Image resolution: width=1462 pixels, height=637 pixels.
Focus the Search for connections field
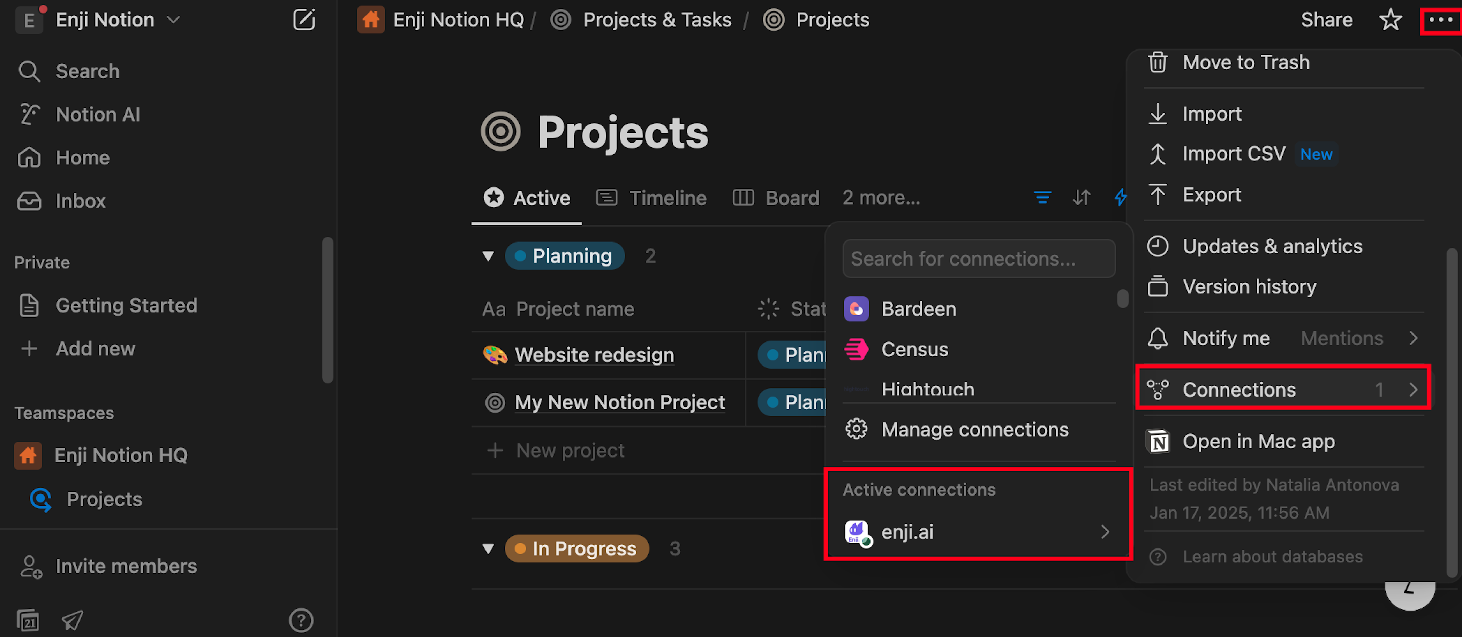coord(979,259)
